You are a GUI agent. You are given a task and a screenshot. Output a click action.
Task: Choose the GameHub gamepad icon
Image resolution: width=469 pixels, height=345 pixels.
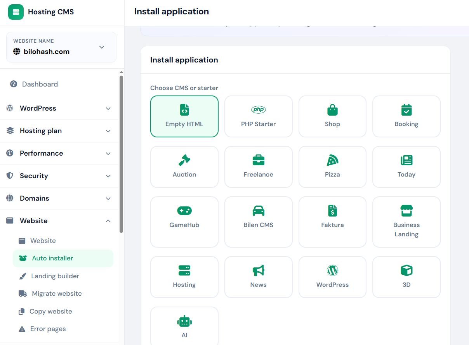tap(184, 211)
